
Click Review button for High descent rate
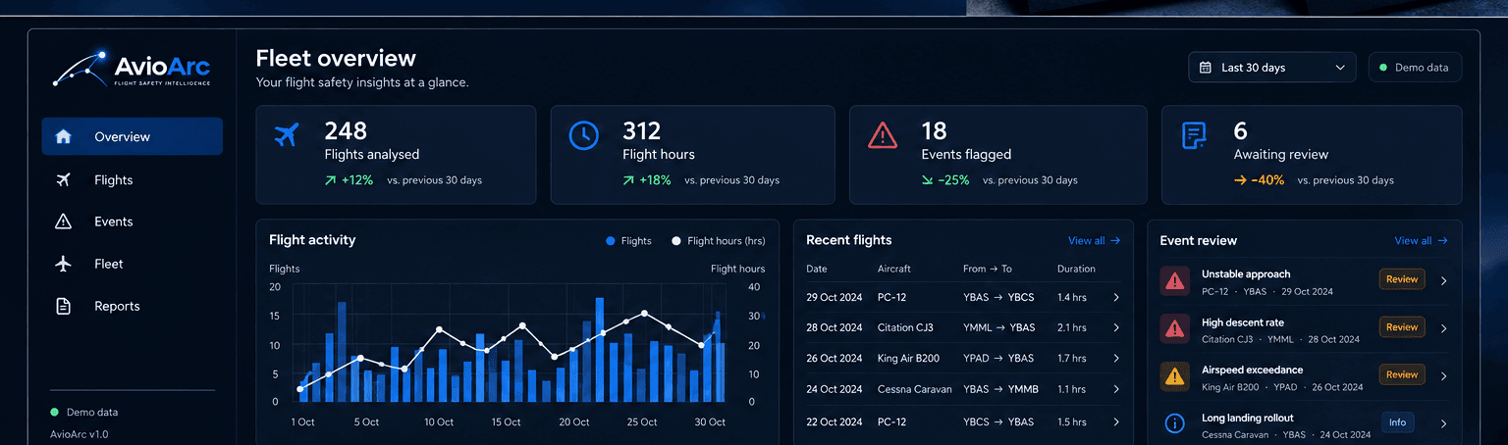1402,327
